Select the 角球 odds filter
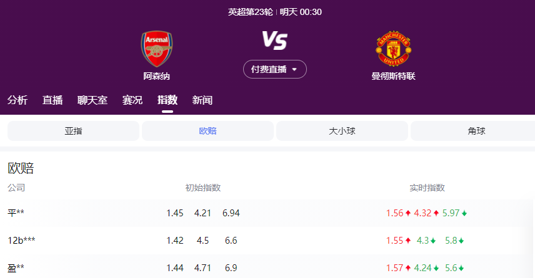 coord(476,131)
